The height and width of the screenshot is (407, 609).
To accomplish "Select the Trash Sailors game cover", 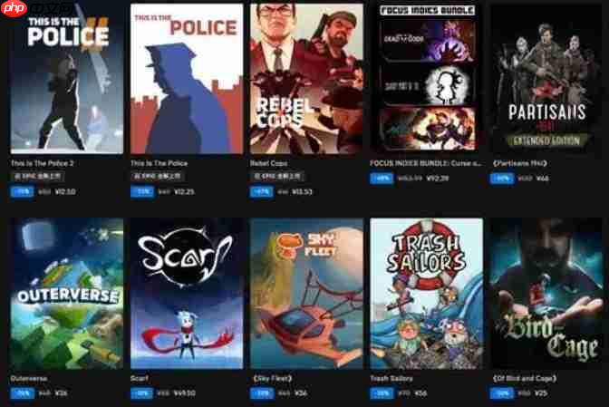I will [x=427, y=294].
